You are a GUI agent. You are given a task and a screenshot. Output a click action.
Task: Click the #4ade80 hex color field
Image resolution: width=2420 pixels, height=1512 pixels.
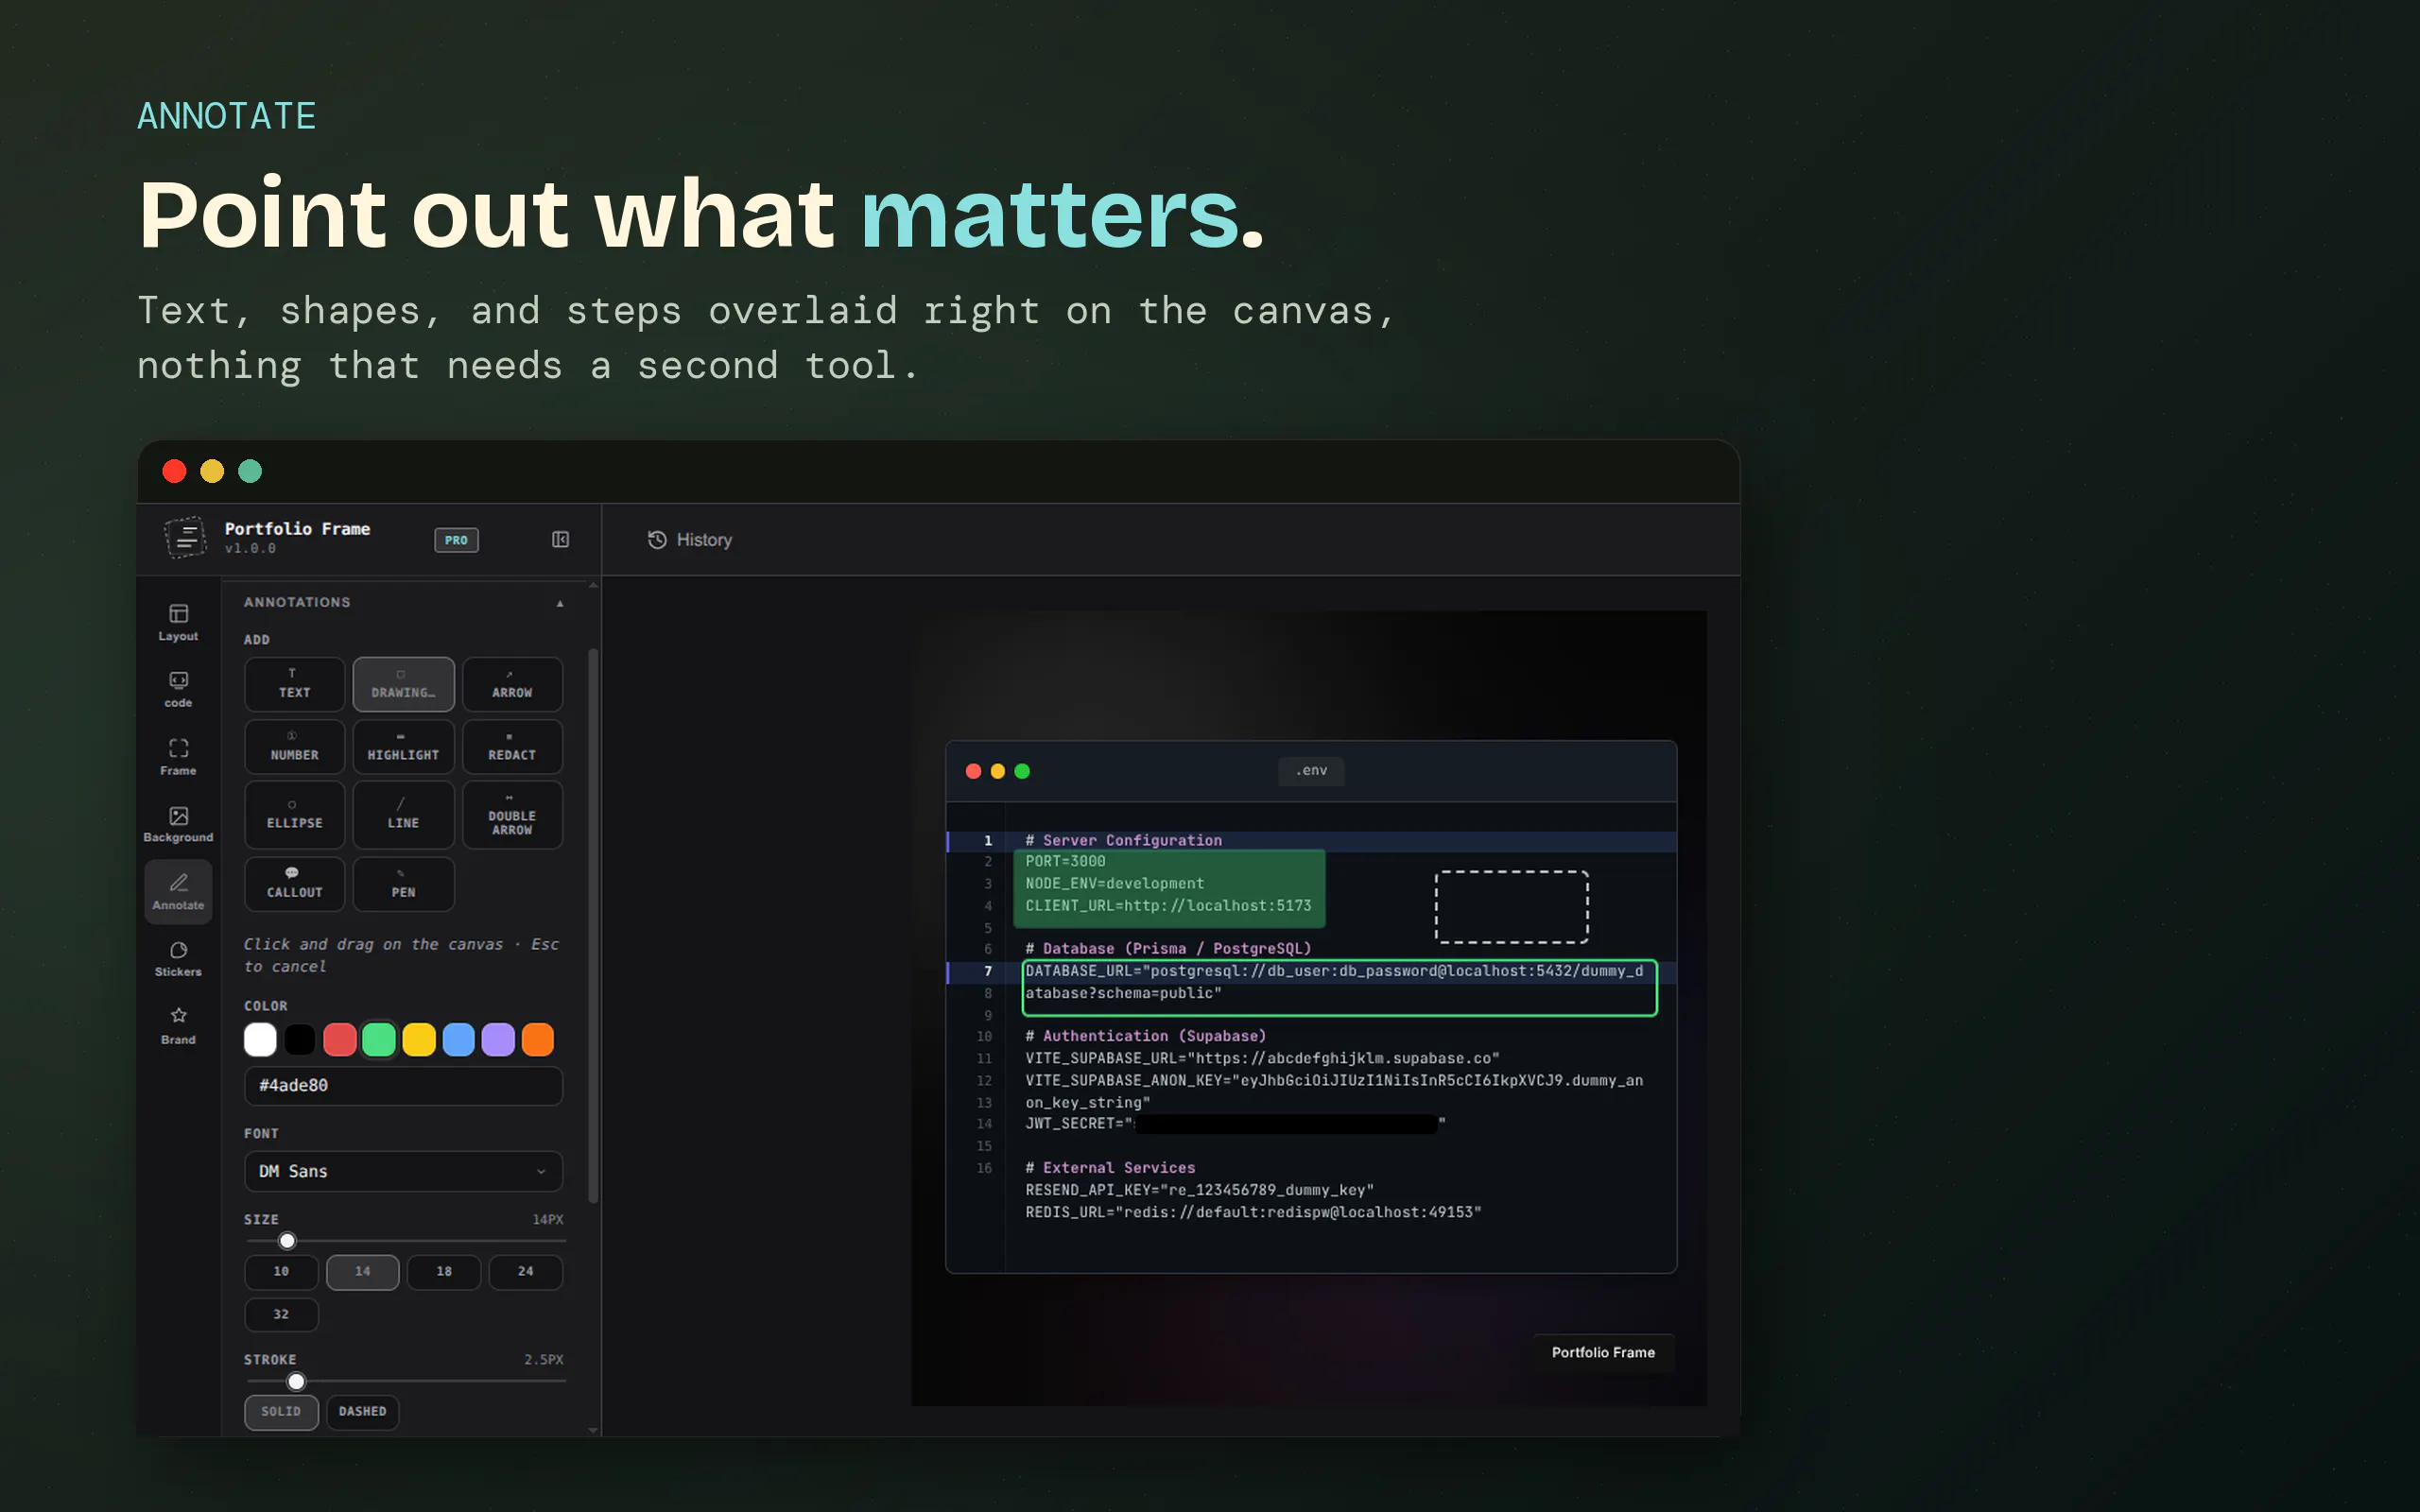(403, 1086)
